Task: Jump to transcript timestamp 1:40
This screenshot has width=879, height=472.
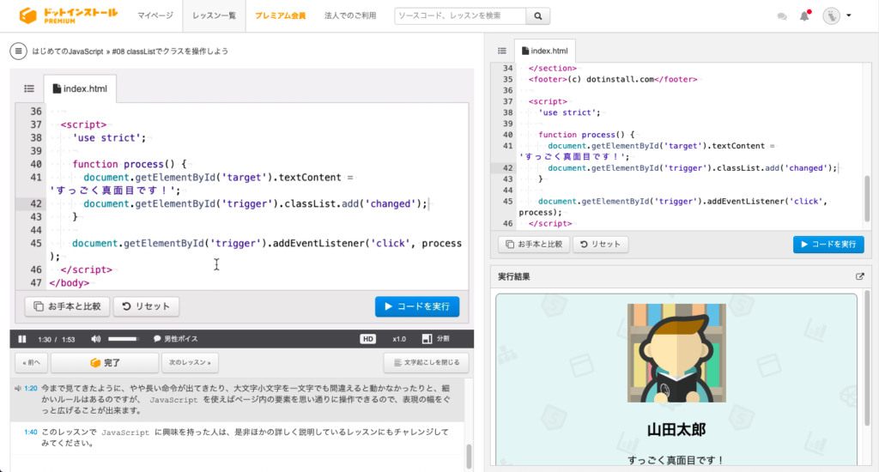Action: click(30, 433)
